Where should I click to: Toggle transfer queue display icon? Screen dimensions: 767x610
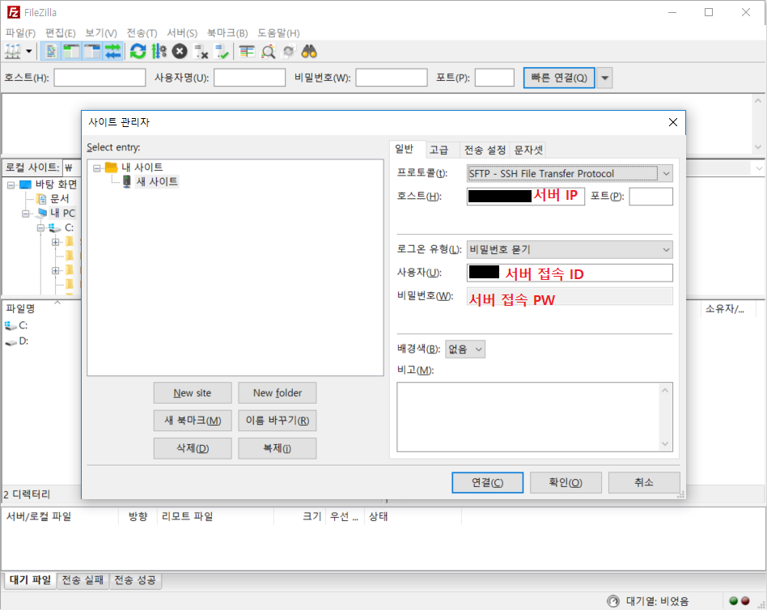click(x=112, y=51)
